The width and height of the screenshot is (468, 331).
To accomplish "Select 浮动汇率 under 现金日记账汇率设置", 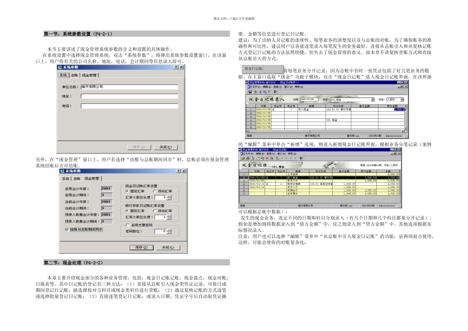I will 155,191.
